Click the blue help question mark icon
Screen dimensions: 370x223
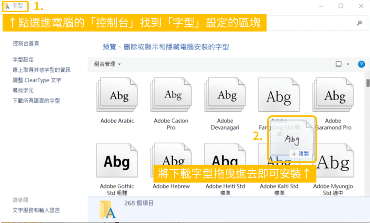(361, 64)
